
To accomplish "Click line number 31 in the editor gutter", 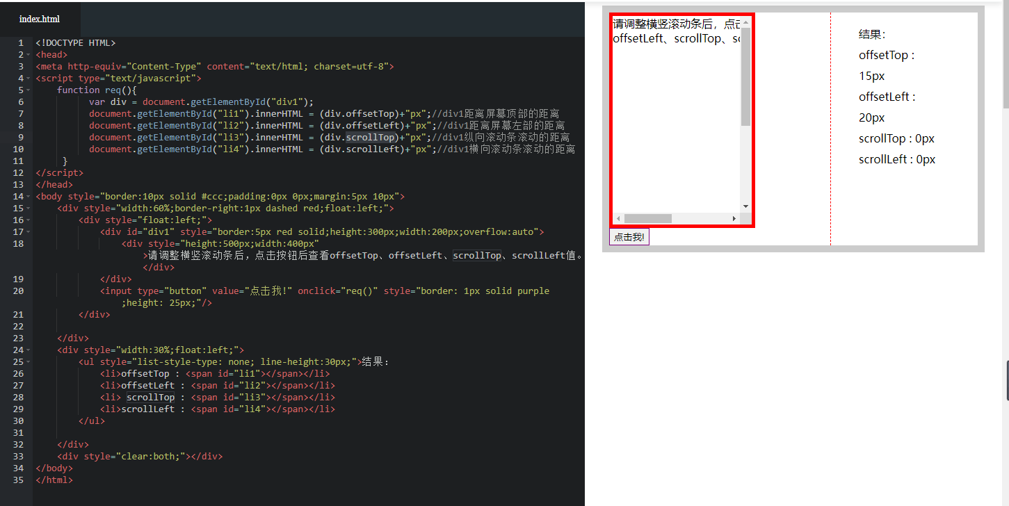I will 18,433.
